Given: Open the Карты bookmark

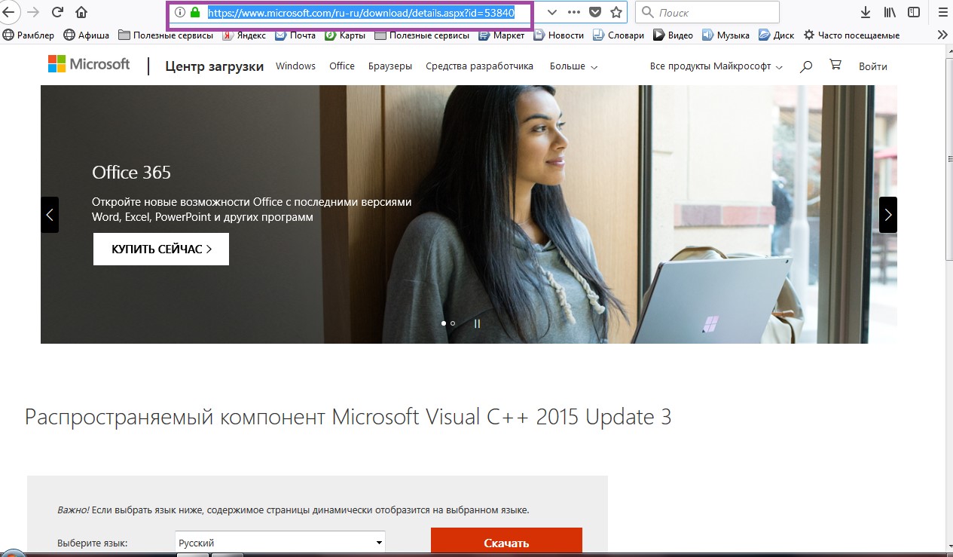Looking at the screenshot, I should 345,35.
